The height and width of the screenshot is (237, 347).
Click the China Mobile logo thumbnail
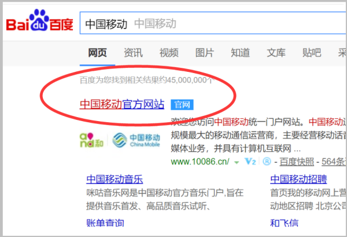[136, 140]
